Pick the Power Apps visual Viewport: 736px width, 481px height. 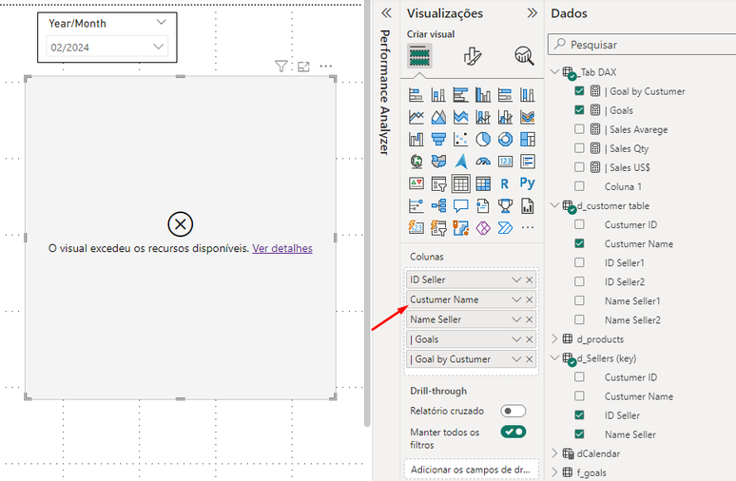click(483, 228)
